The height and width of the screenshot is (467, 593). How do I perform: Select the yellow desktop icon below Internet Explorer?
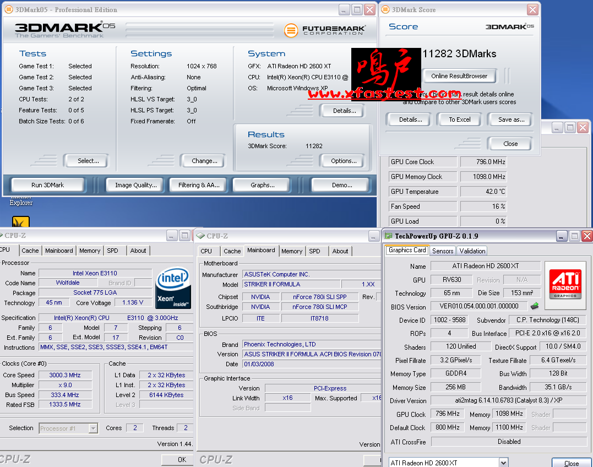(x=20, y=222)
